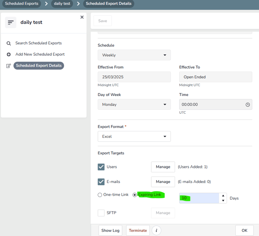This screenshot has height=236, width=259.
Task: Click the OK button
Action: [x=244, y=230]
